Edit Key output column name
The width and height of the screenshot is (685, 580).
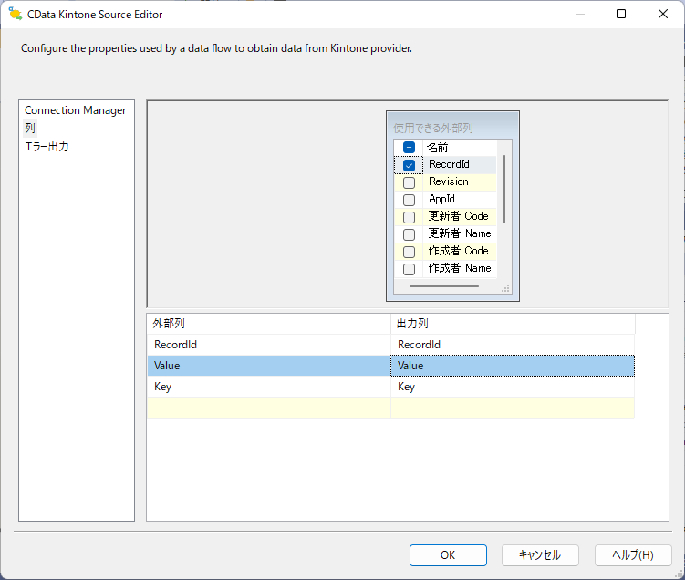click(513, 387)
